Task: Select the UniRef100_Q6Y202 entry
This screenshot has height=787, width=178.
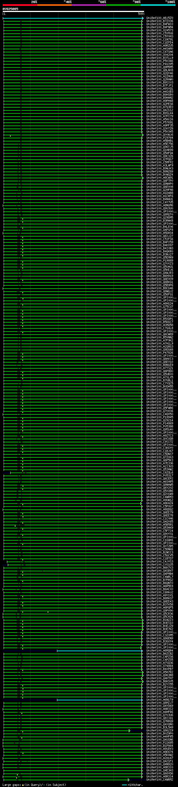Action: [160, 488]
